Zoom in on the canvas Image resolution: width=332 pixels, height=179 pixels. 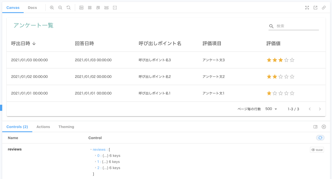(x=52, y=8)
